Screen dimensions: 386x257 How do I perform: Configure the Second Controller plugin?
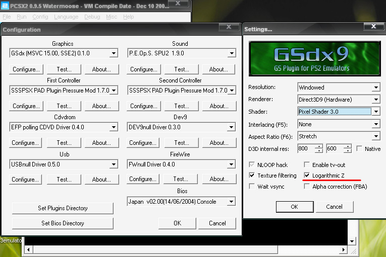(x=143, y=106)
